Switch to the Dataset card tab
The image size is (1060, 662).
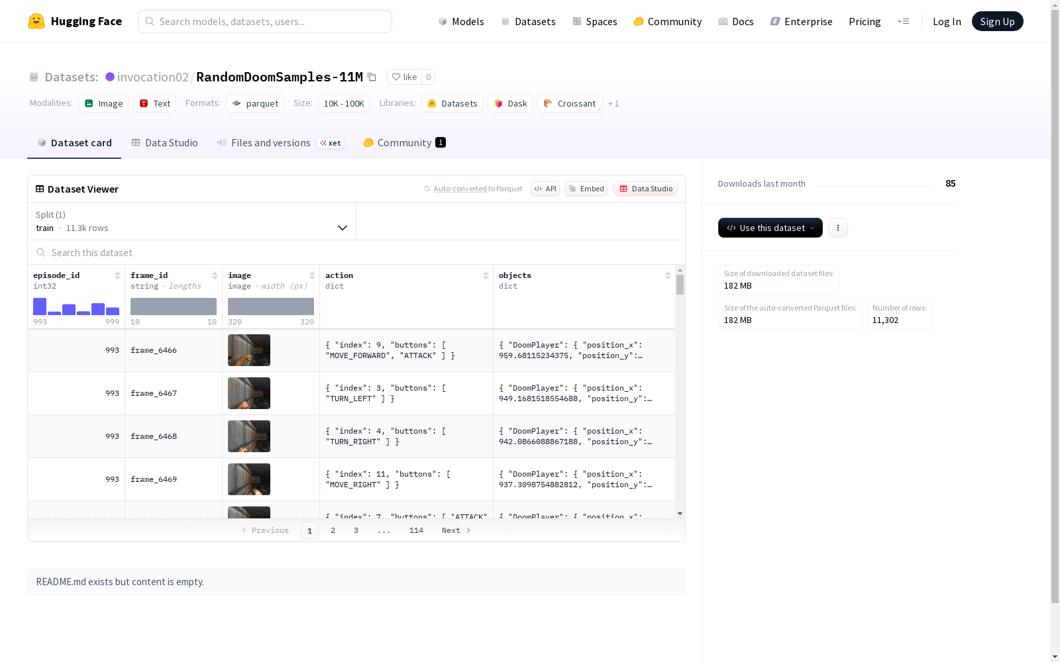(74, 143)
